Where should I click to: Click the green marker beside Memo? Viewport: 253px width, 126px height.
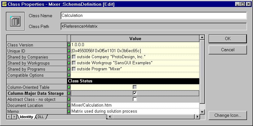[x=69, y=111]
